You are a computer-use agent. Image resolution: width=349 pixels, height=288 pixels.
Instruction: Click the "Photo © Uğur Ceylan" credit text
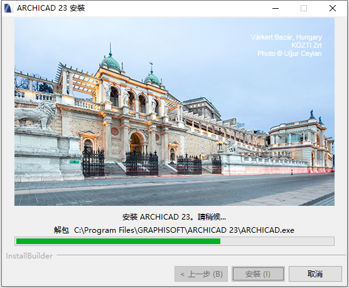coord(289,53)
